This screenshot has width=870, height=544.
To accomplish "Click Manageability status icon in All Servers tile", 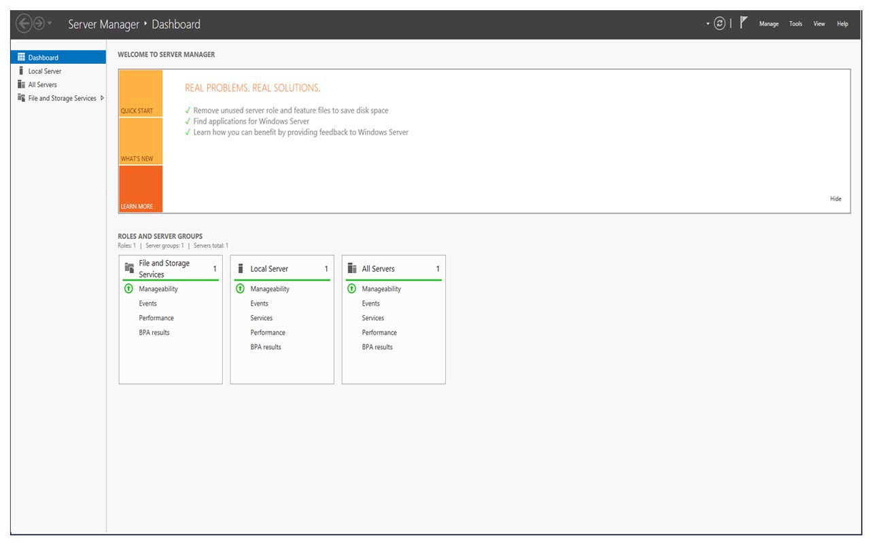I will tap(351, 289).
